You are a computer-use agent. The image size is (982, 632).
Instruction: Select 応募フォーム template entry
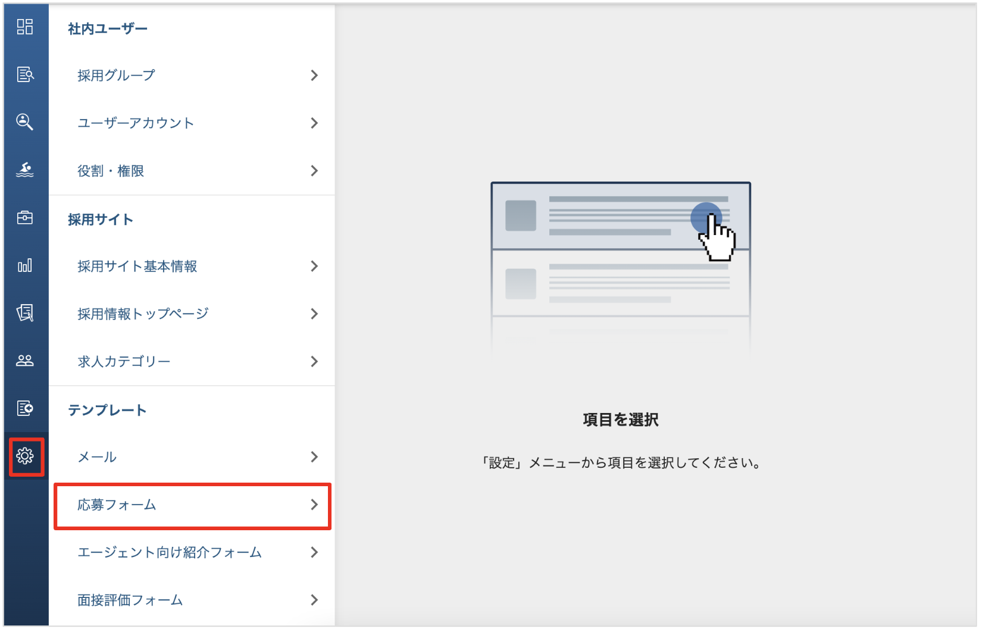[192, 505]
